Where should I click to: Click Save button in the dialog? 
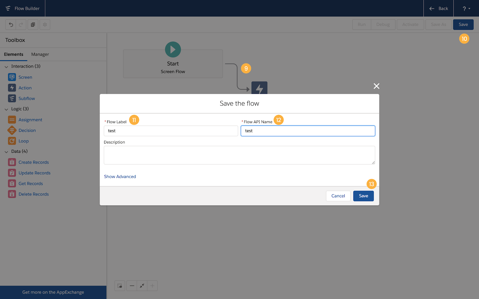(x=363, y=196)
